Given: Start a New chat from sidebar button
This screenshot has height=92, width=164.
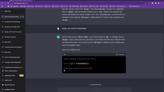Looking at the screenshot, I should click(x=13, y=11).
